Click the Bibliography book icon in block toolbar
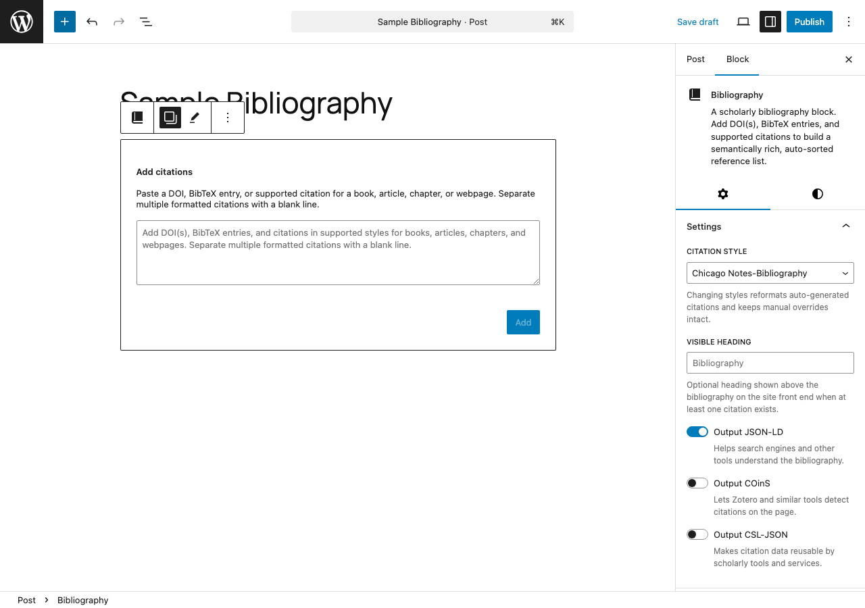Image resolution: width=865 pixels, height=608 pixels. coord(137,117)
